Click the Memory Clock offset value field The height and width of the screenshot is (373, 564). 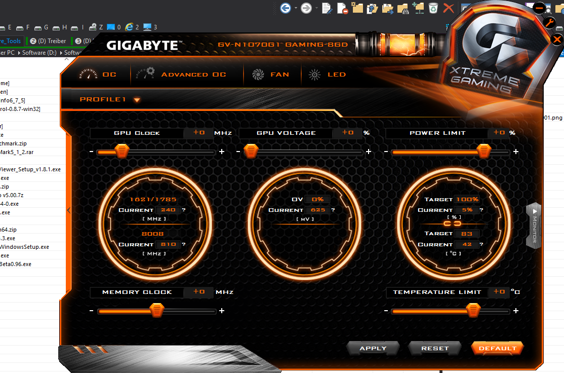[x=199, y=291]
